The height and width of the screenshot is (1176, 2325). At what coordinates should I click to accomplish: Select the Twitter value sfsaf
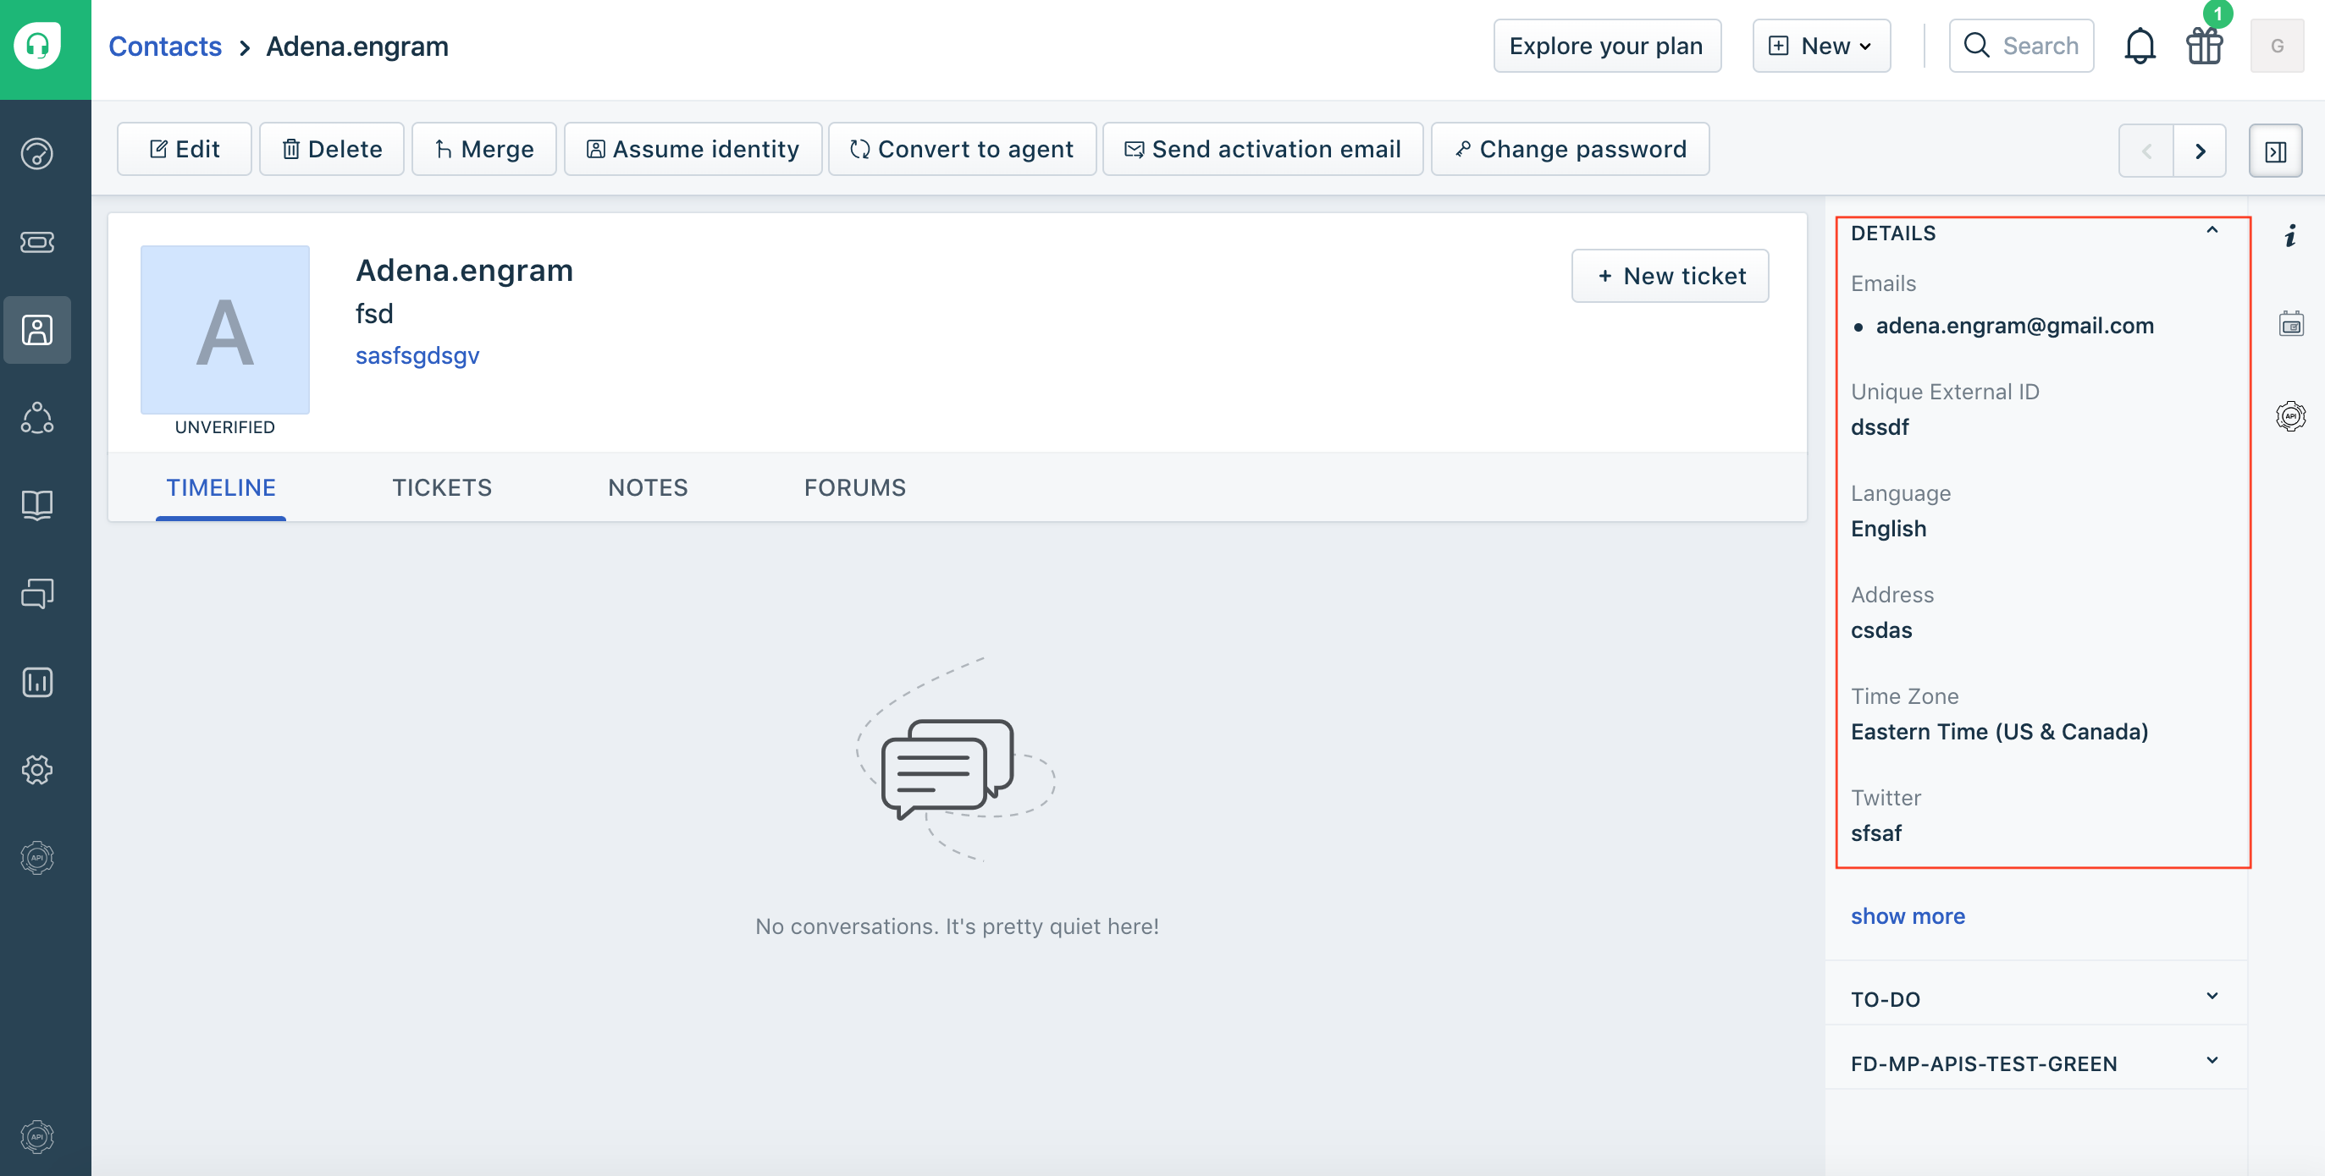click(x=1876, y=833)
